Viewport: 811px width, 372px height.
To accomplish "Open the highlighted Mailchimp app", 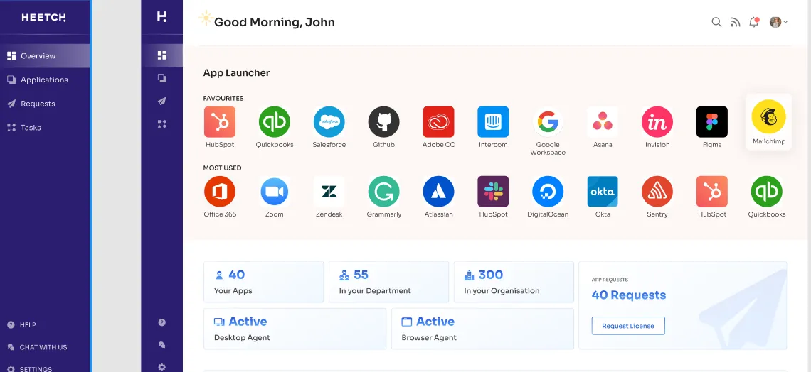I will [x=768, y=122].
